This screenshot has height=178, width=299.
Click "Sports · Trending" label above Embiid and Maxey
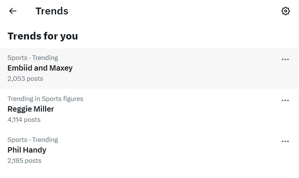pyautogui.click(x=33, y=58)
